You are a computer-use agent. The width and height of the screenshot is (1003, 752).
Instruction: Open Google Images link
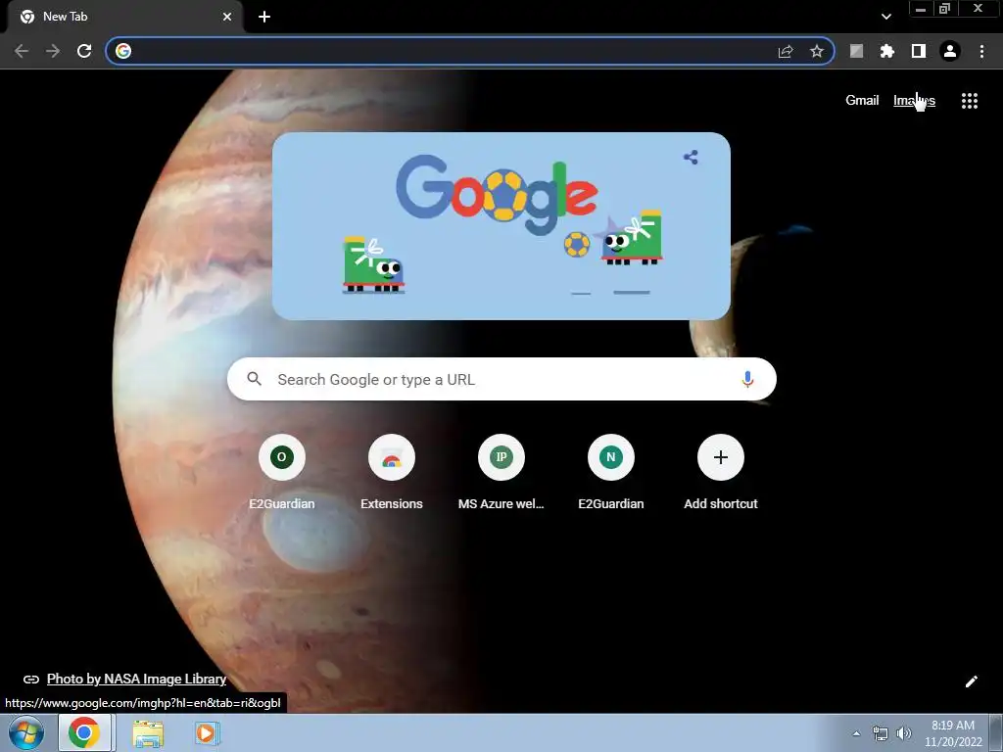coord(914,101)
